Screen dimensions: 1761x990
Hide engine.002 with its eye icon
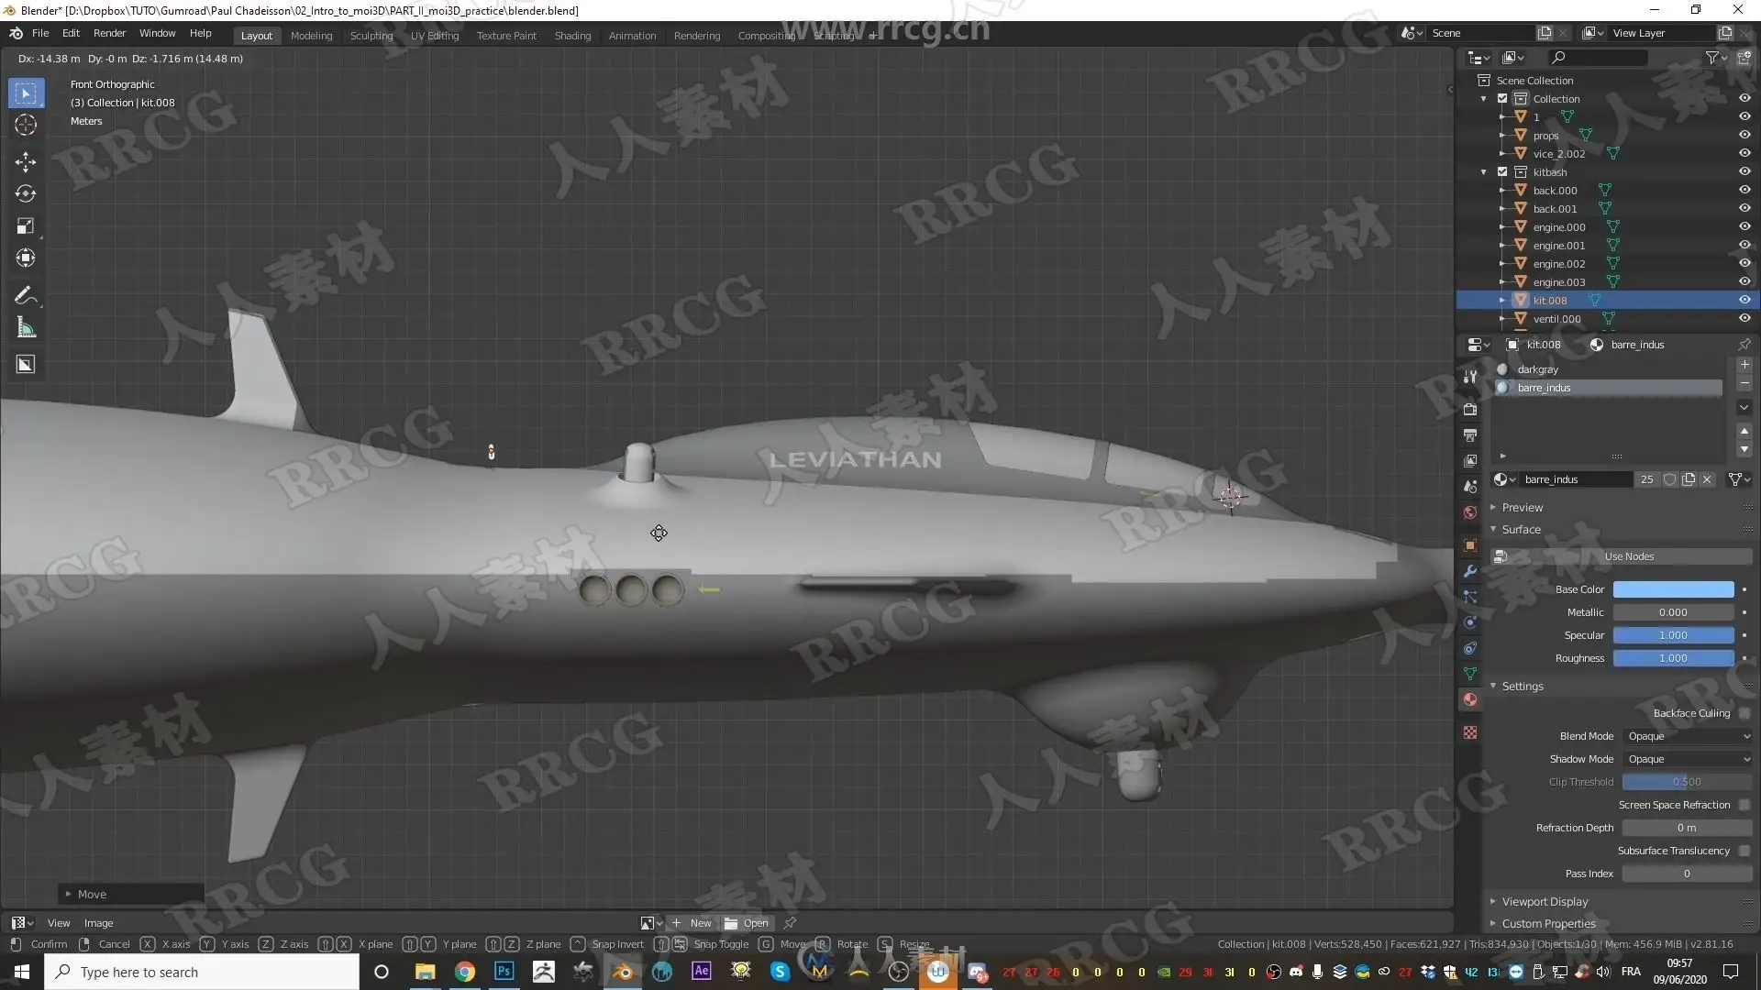point(1744,263)
